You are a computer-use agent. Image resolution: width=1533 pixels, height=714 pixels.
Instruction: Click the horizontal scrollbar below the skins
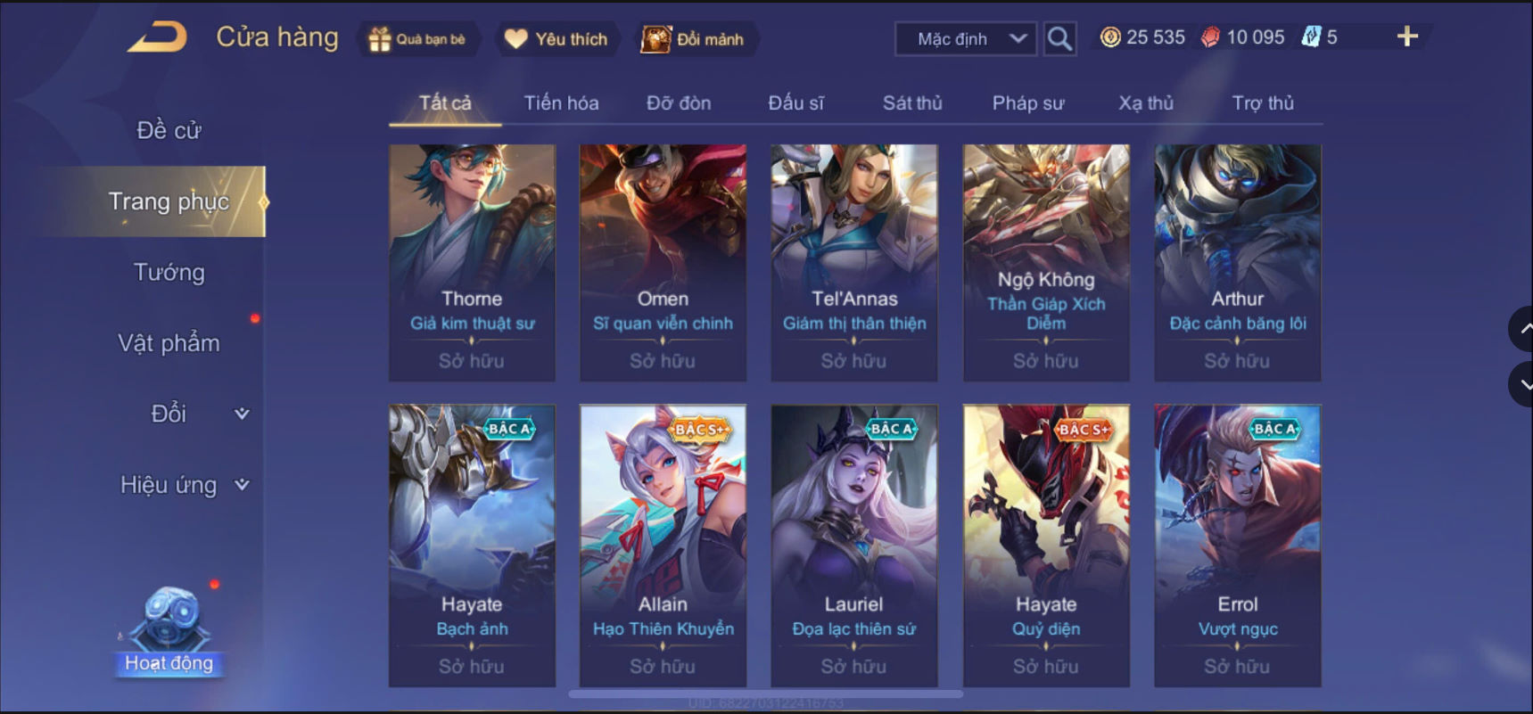click(765, 693)
